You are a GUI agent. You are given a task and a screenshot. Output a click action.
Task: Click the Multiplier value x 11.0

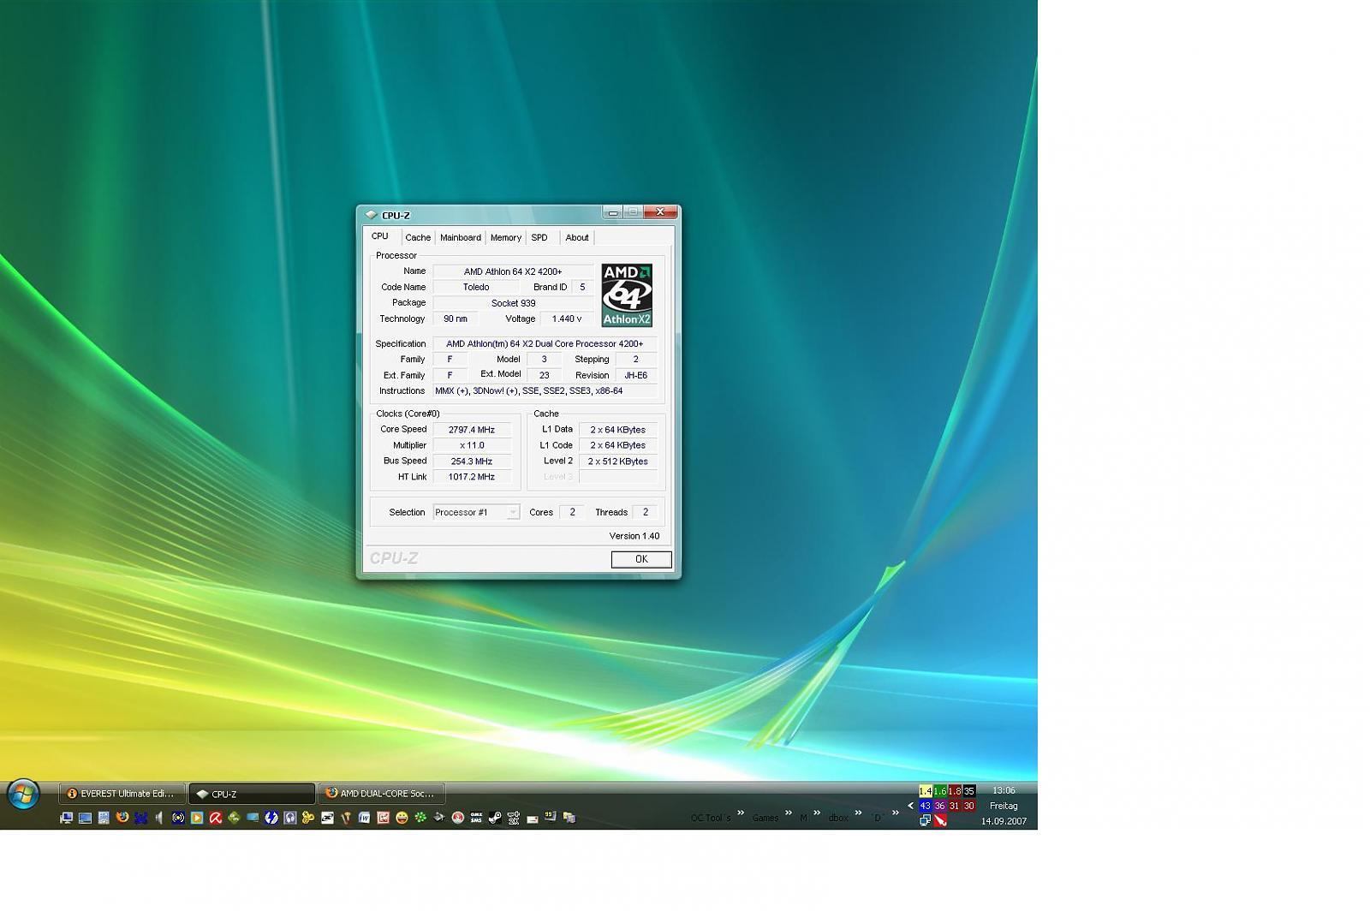click(x=472, y=445)
